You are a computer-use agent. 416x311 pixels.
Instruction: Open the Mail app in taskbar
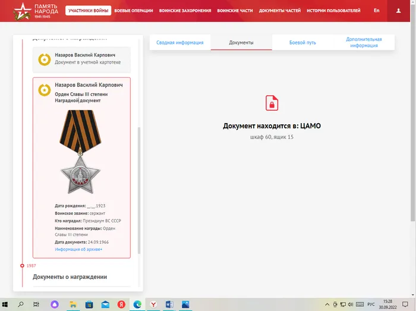coord(106,304)
